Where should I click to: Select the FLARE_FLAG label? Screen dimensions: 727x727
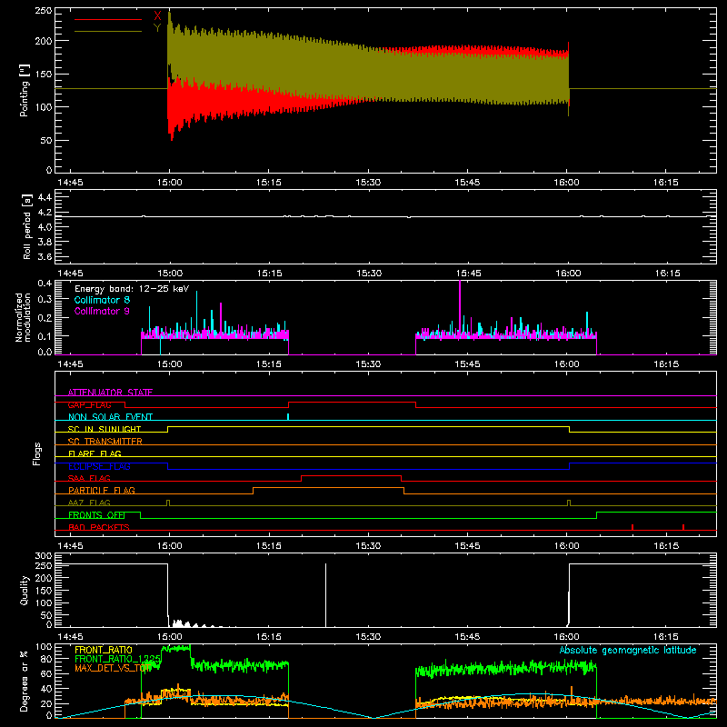pyautogui.click(x=95, y=453)
